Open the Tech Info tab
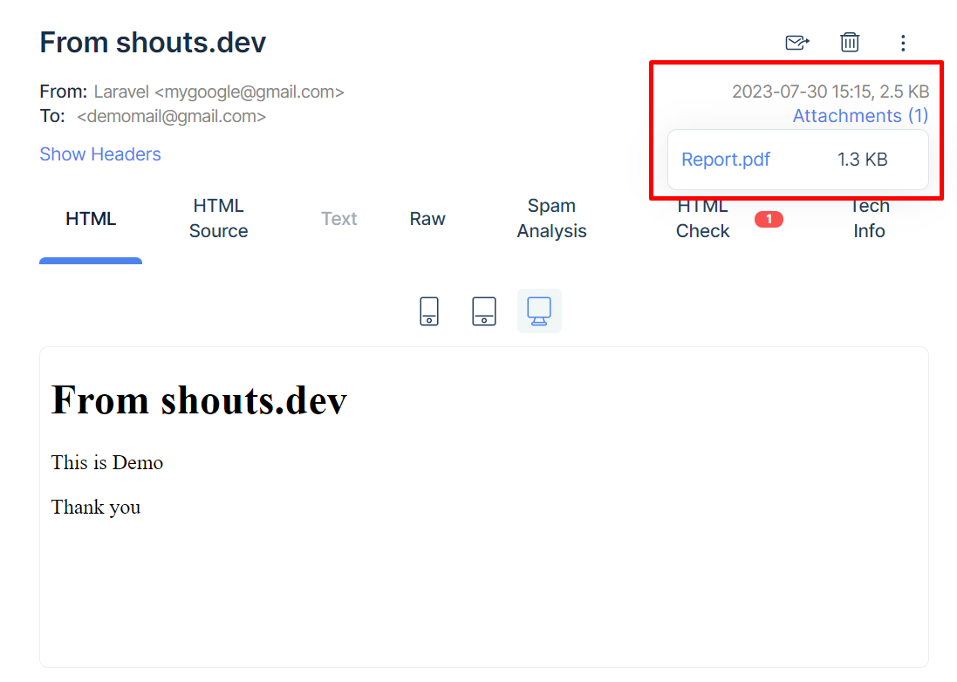 [x=869, y=218]
